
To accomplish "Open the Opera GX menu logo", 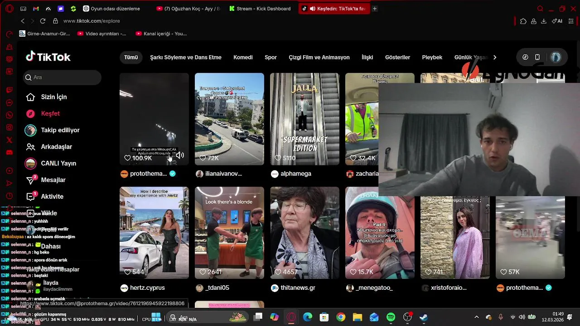I will (9, 9).
